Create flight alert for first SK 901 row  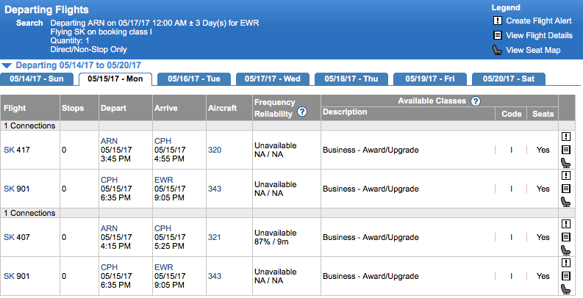point(566,176)
